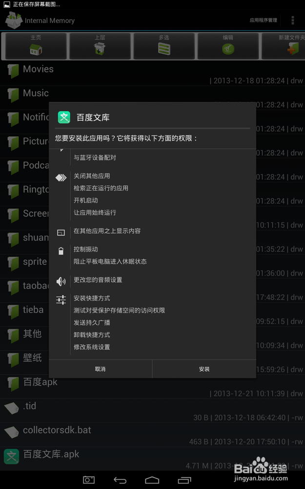The image size is (305, 489).
Task: Open the 百度apk folder
Action: 152,386
